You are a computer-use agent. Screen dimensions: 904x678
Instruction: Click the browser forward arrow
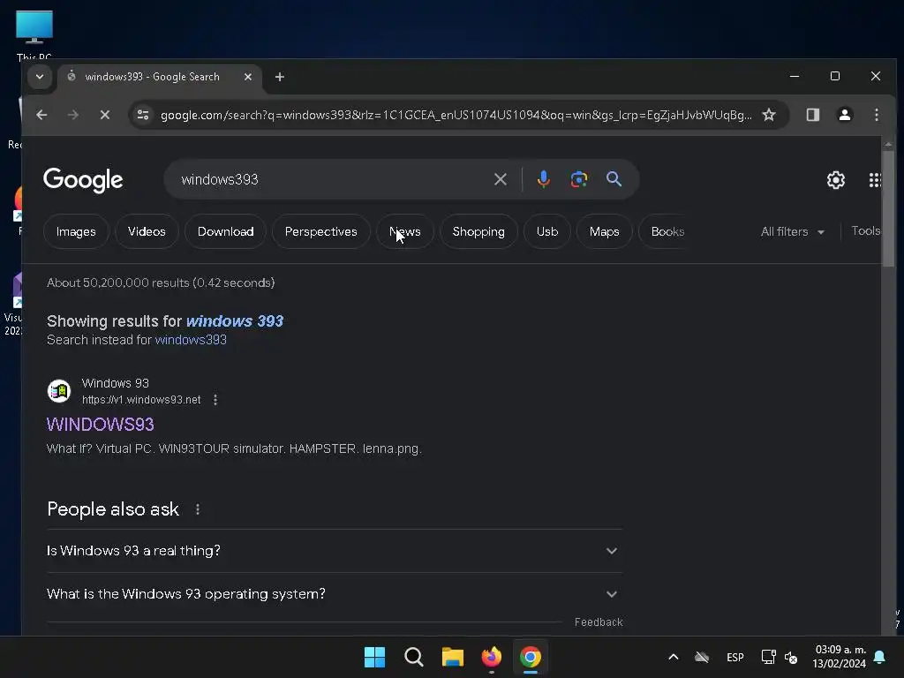click(73, 115)
